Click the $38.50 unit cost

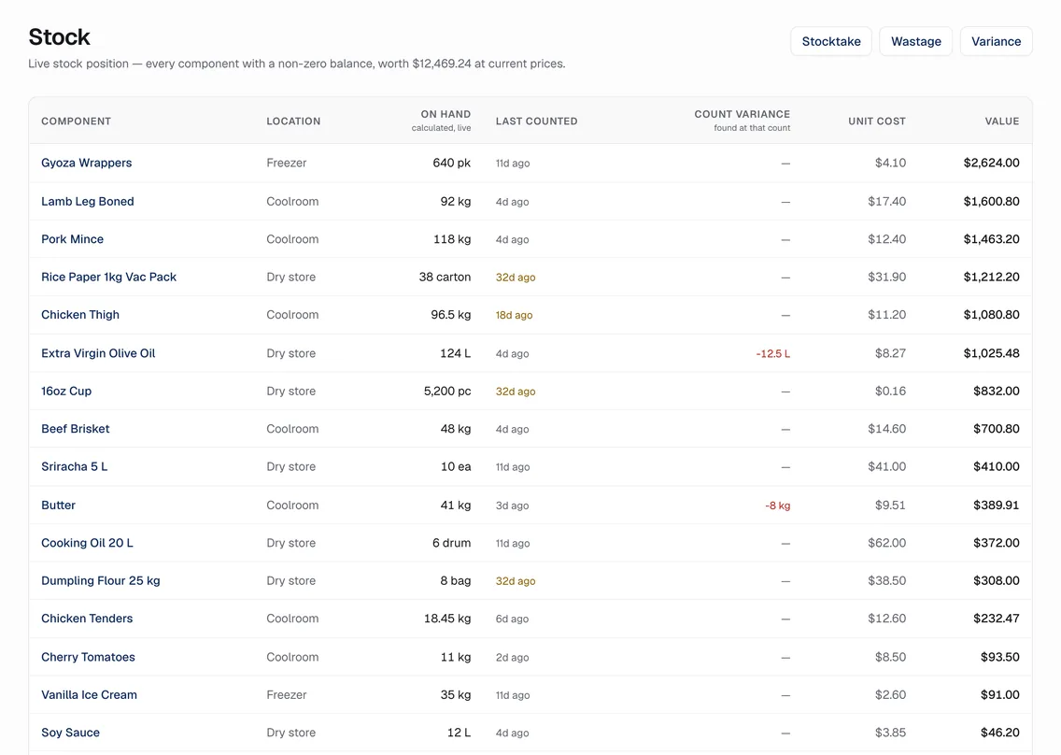pos(886,581)
